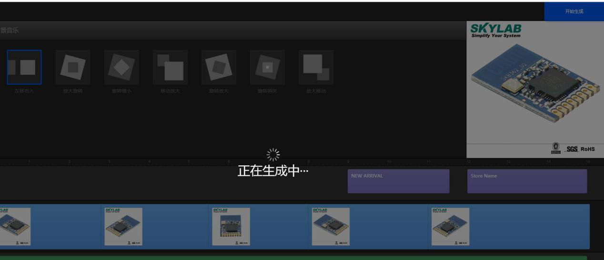Click the SKYLAB module preview image
This screenshot has height=260, width=604.
(535, 89)
